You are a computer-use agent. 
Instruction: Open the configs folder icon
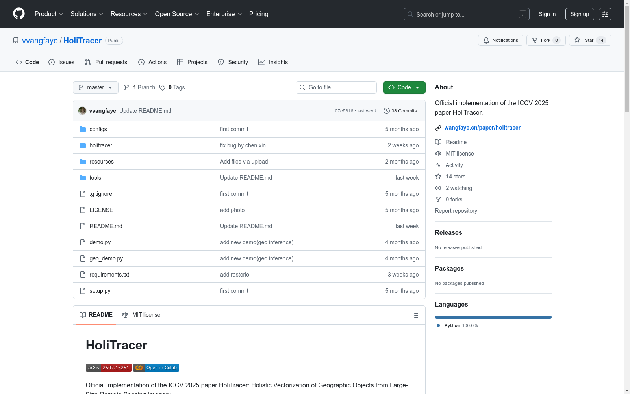point(83,129)
